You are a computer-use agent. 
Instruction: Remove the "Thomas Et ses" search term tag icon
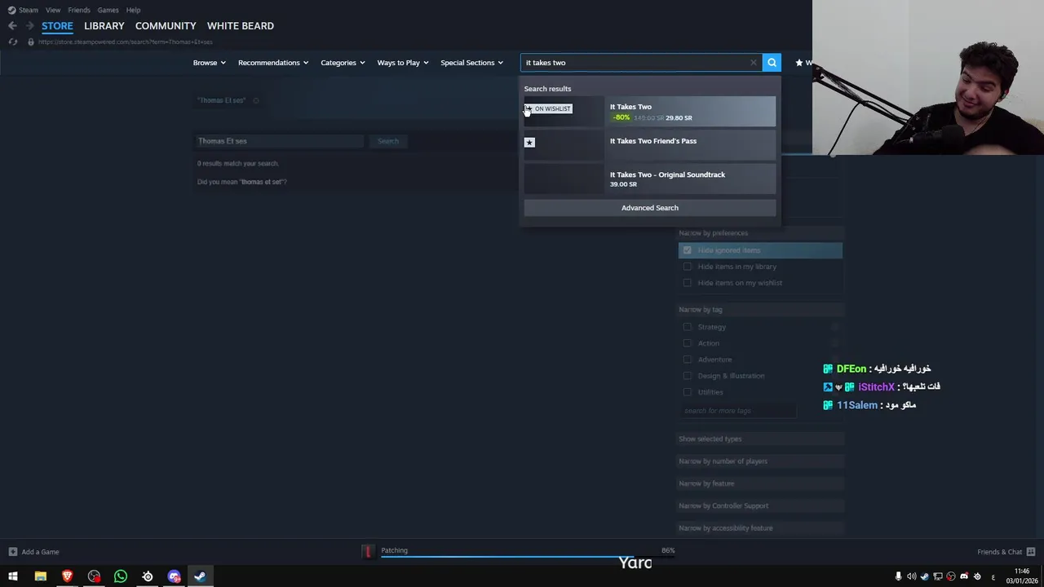[x=256, y=100]
